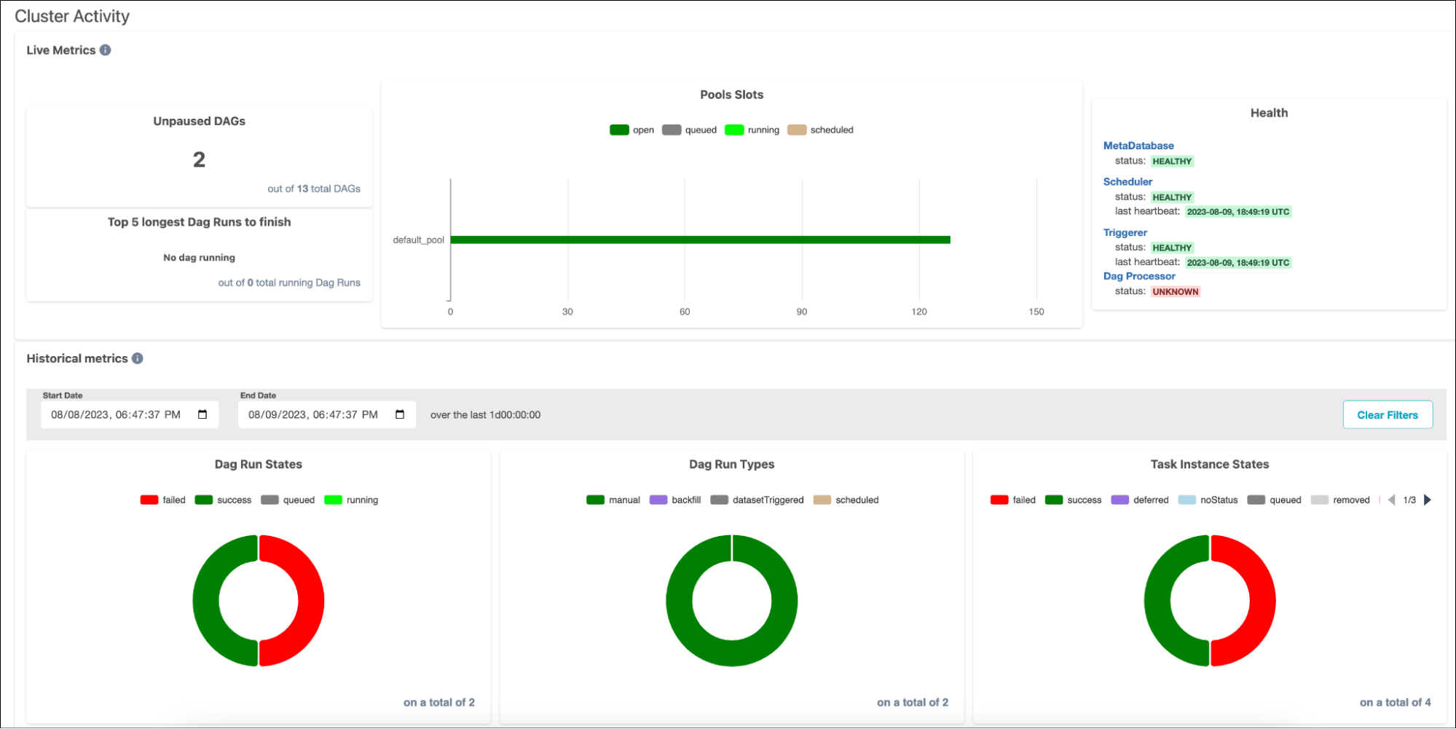This screenshot has height=729, width=1456.
Task: Toggle the queued series in Pools Slots legend
Action: click(x=689, y=130)
